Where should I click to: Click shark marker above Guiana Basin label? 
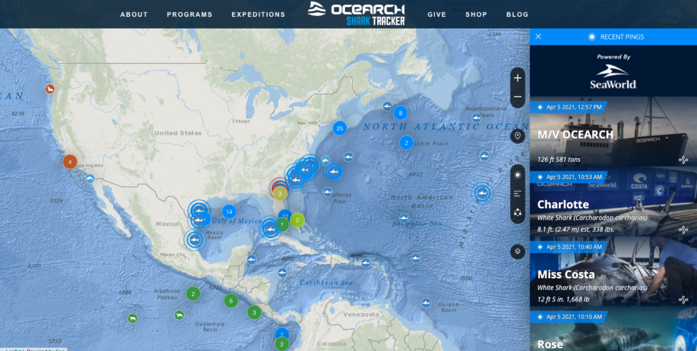[x=426, y=303]
